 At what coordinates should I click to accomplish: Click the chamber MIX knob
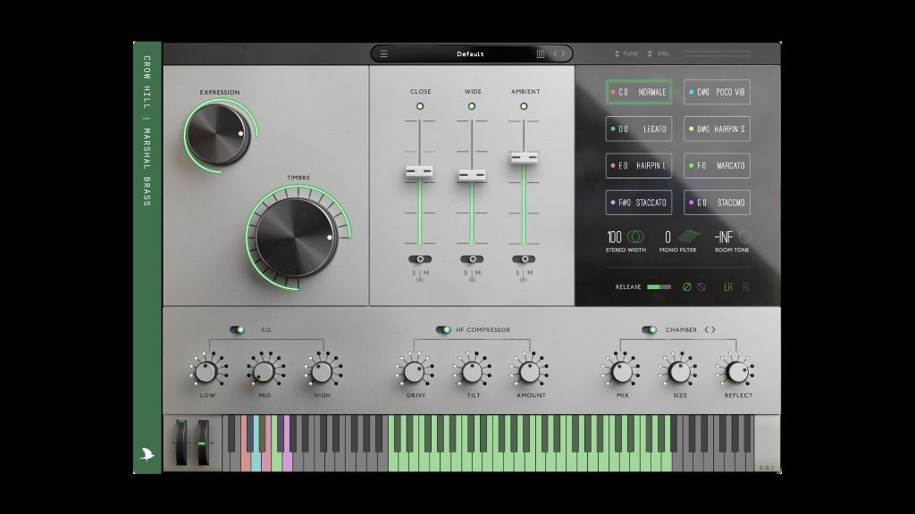coord(622,372)
